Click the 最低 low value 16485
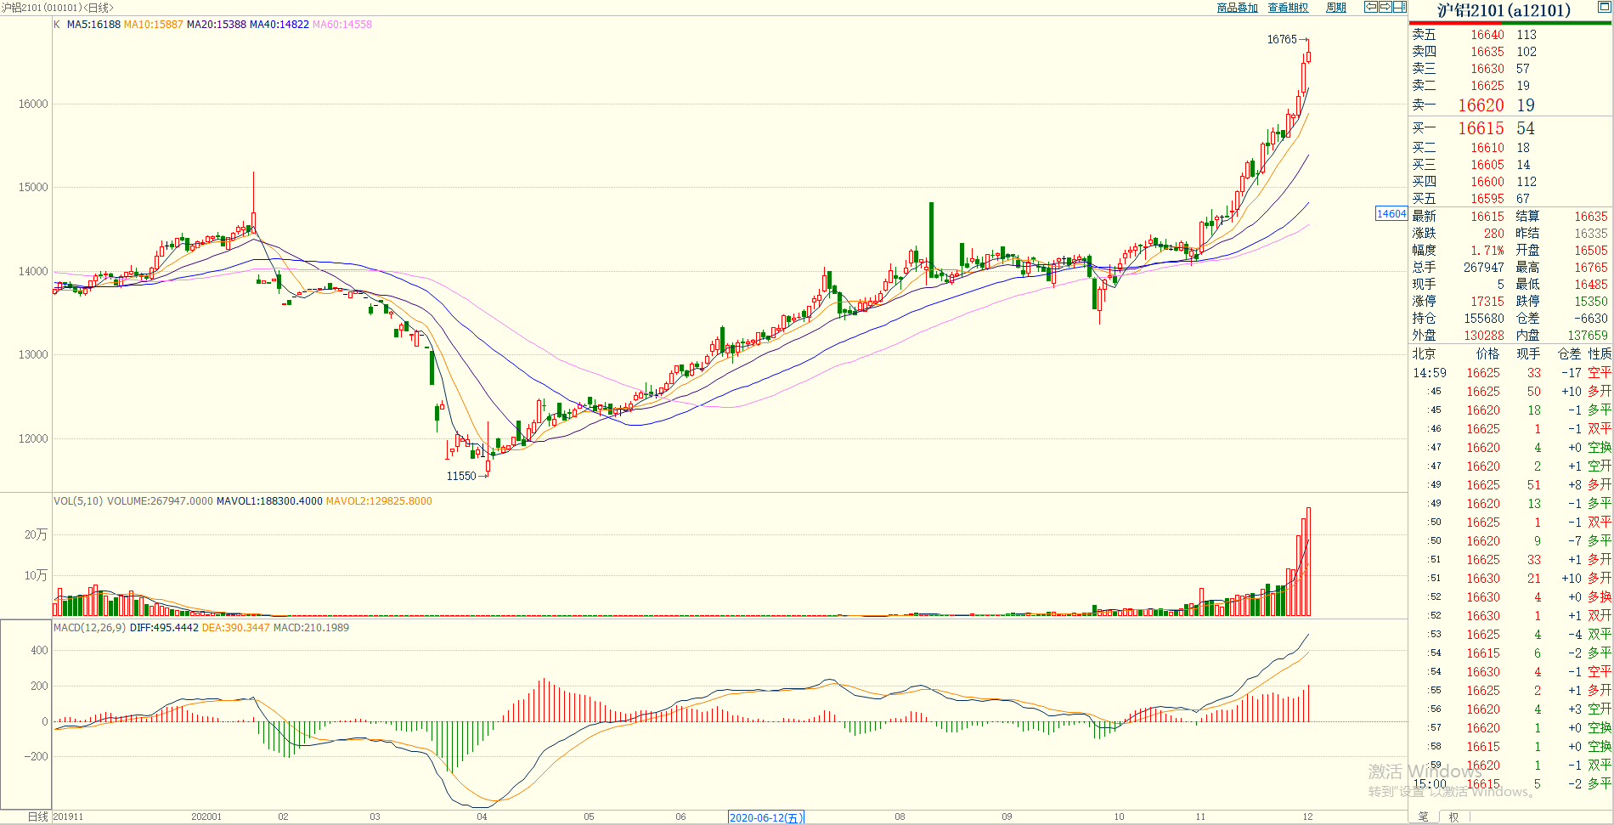 tap(1590, 285)
